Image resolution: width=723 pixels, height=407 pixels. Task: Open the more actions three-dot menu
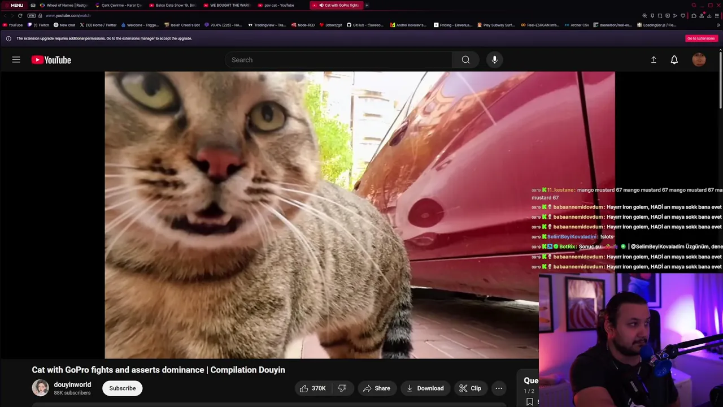499,388
